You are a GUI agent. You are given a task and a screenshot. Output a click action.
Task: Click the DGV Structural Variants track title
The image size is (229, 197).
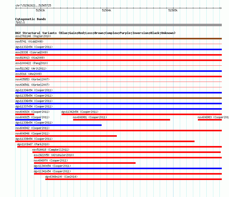point(95,33)
